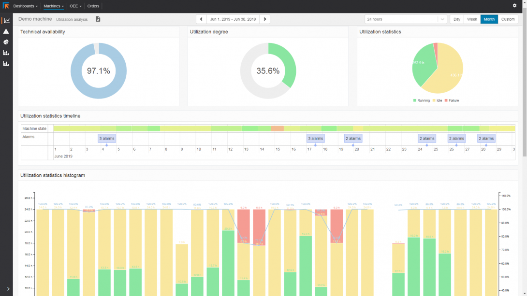Viewport: 527px width, 296px height.
Task: Click the date range Jun 1 - Jun 30, 2019
Action: (x=233, y=19)
